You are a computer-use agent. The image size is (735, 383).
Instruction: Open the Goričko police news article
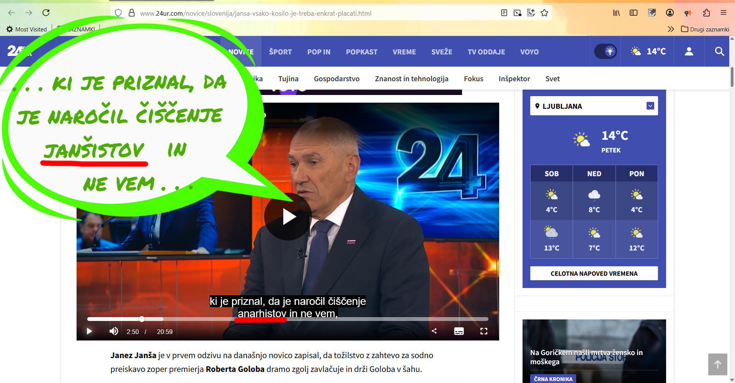pos(586,357)
